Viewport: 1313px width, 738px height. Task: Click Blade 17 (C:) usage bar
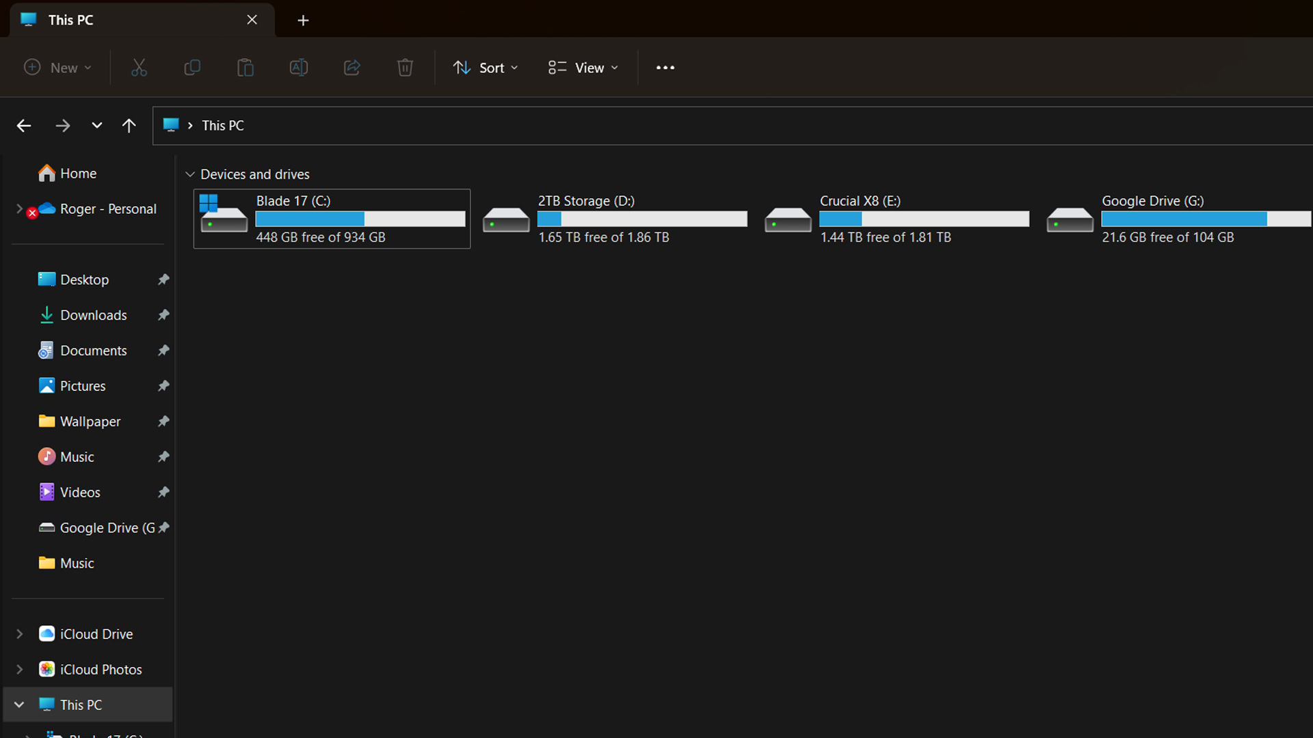pyautogui.click(x=360, y=219)
